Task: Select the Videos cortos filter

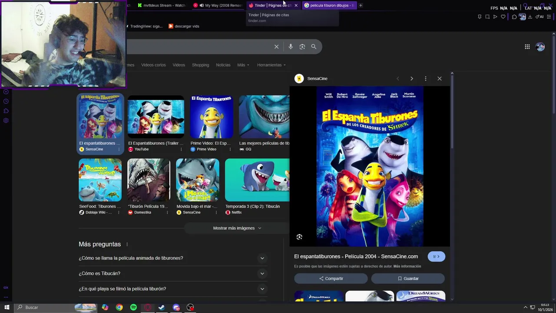Action: tap(153, 65)
